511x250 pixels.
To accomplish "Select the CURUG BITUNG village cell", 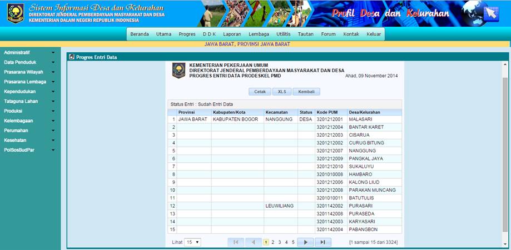I will click(374, 143).
